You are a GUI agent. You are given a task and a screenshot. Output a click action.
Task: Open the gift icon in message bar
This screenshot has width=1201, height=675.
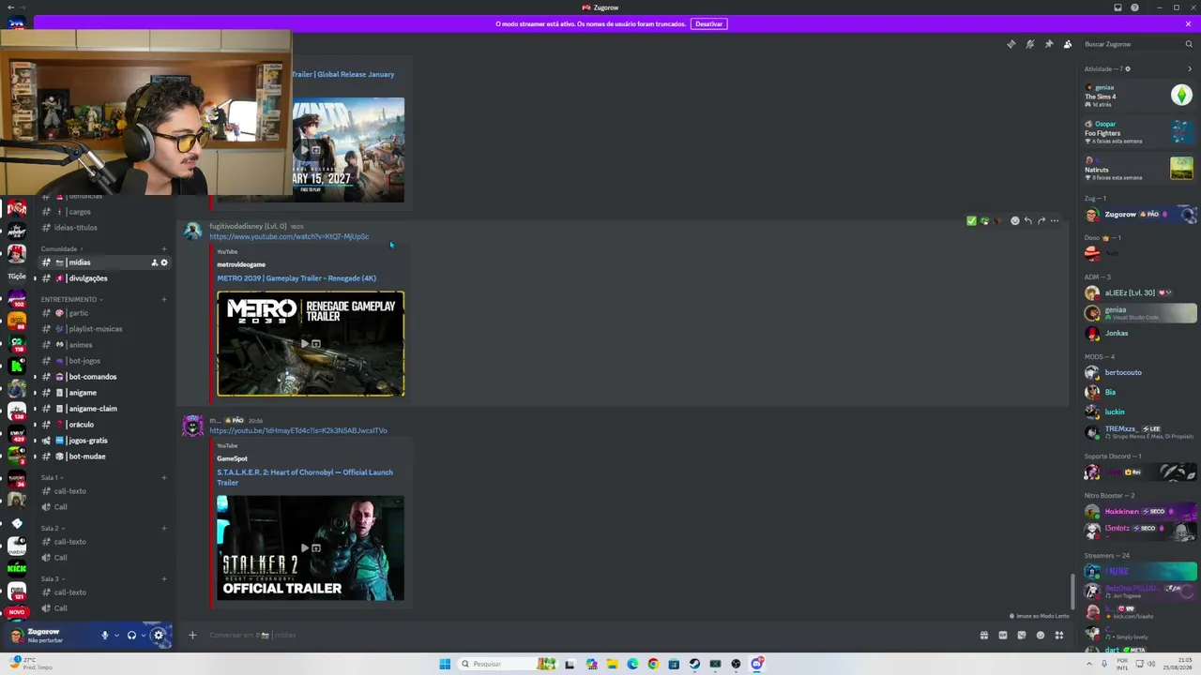984,635
